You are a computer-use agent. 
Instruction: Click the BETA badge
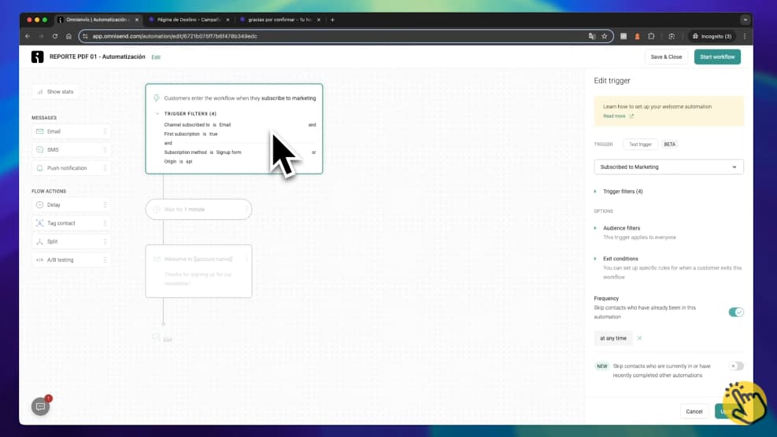tap(669, 145)
